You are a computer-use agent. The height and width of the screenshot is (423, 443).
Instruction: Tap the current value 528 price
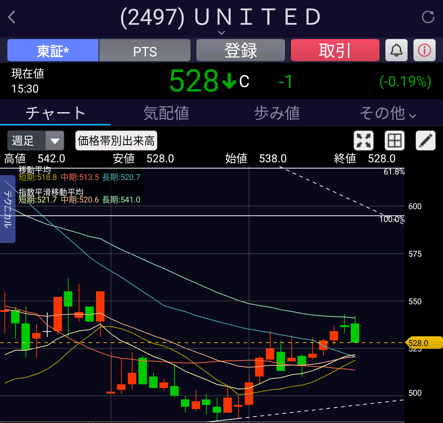tap(194, 81)
